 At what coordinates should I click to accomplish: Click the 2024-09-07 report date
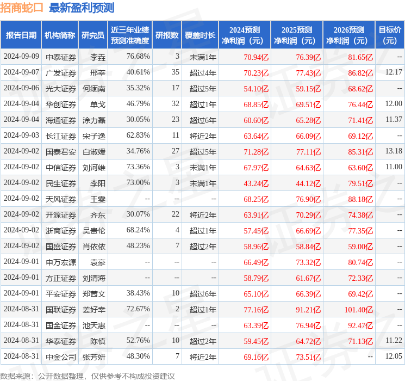pos(21,72)
